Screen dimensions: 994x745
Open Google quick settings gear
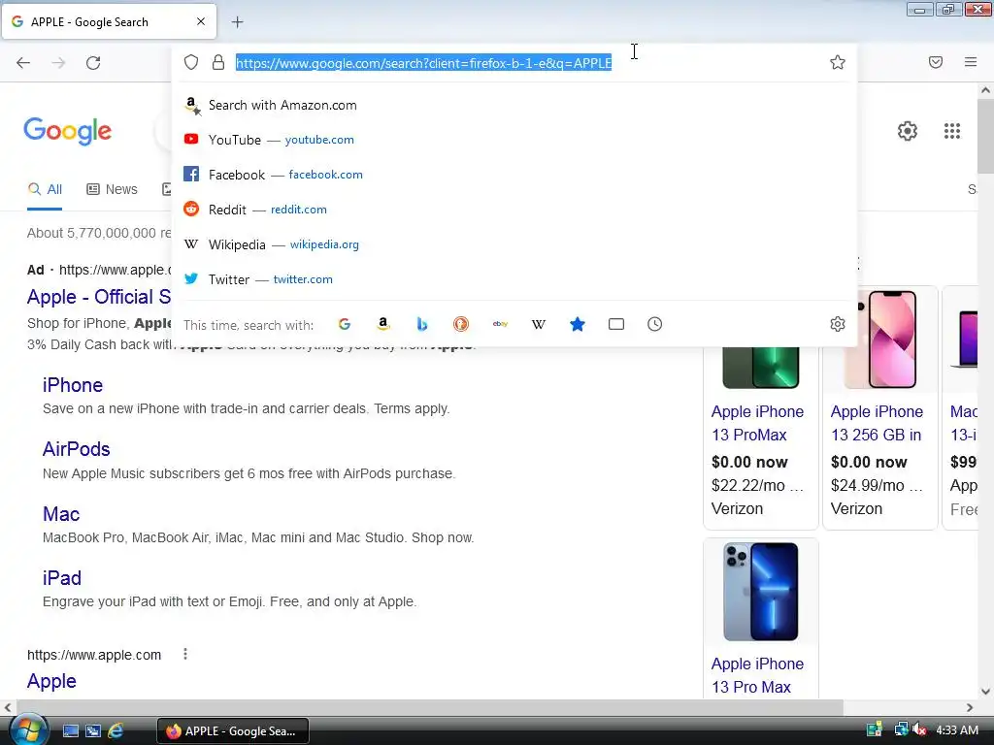point(908,131)
